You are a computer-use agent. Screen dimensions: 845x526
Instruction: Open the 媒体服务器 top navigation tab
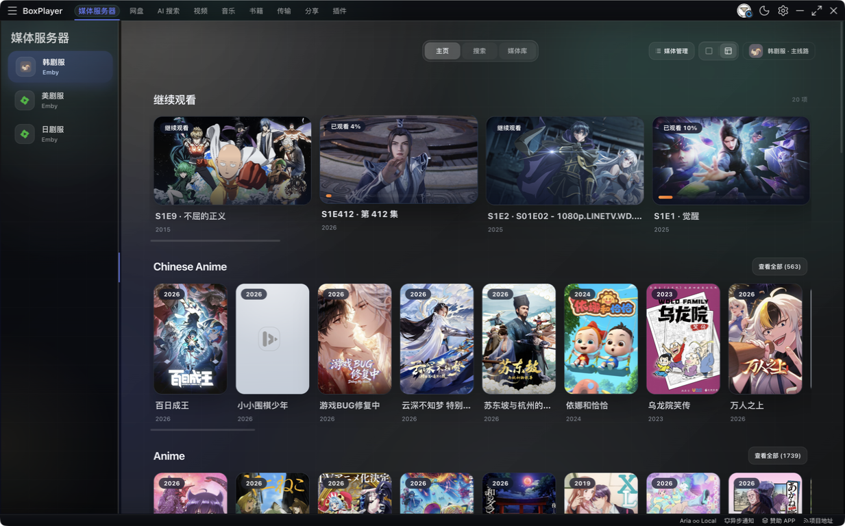97,11
